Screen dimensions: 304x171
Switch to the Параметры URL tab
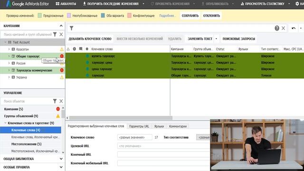pyautogui.click(x=139, y=126)
